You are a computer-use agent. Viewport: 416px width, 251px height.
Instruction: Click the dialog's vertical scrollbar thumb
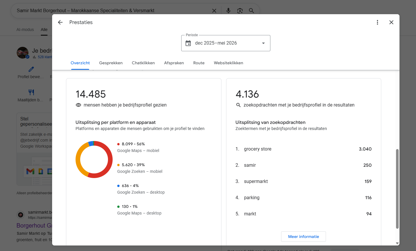pyautogui.click(x=397, y=189)
